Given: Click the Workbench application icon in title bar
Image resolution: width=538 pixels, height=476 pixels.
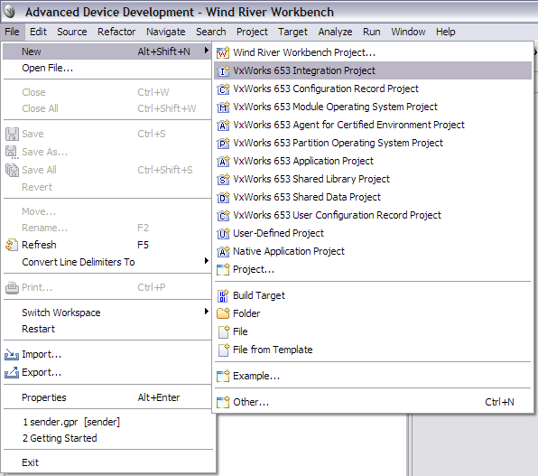Looking at the screenshot, I should pos(10,12).
